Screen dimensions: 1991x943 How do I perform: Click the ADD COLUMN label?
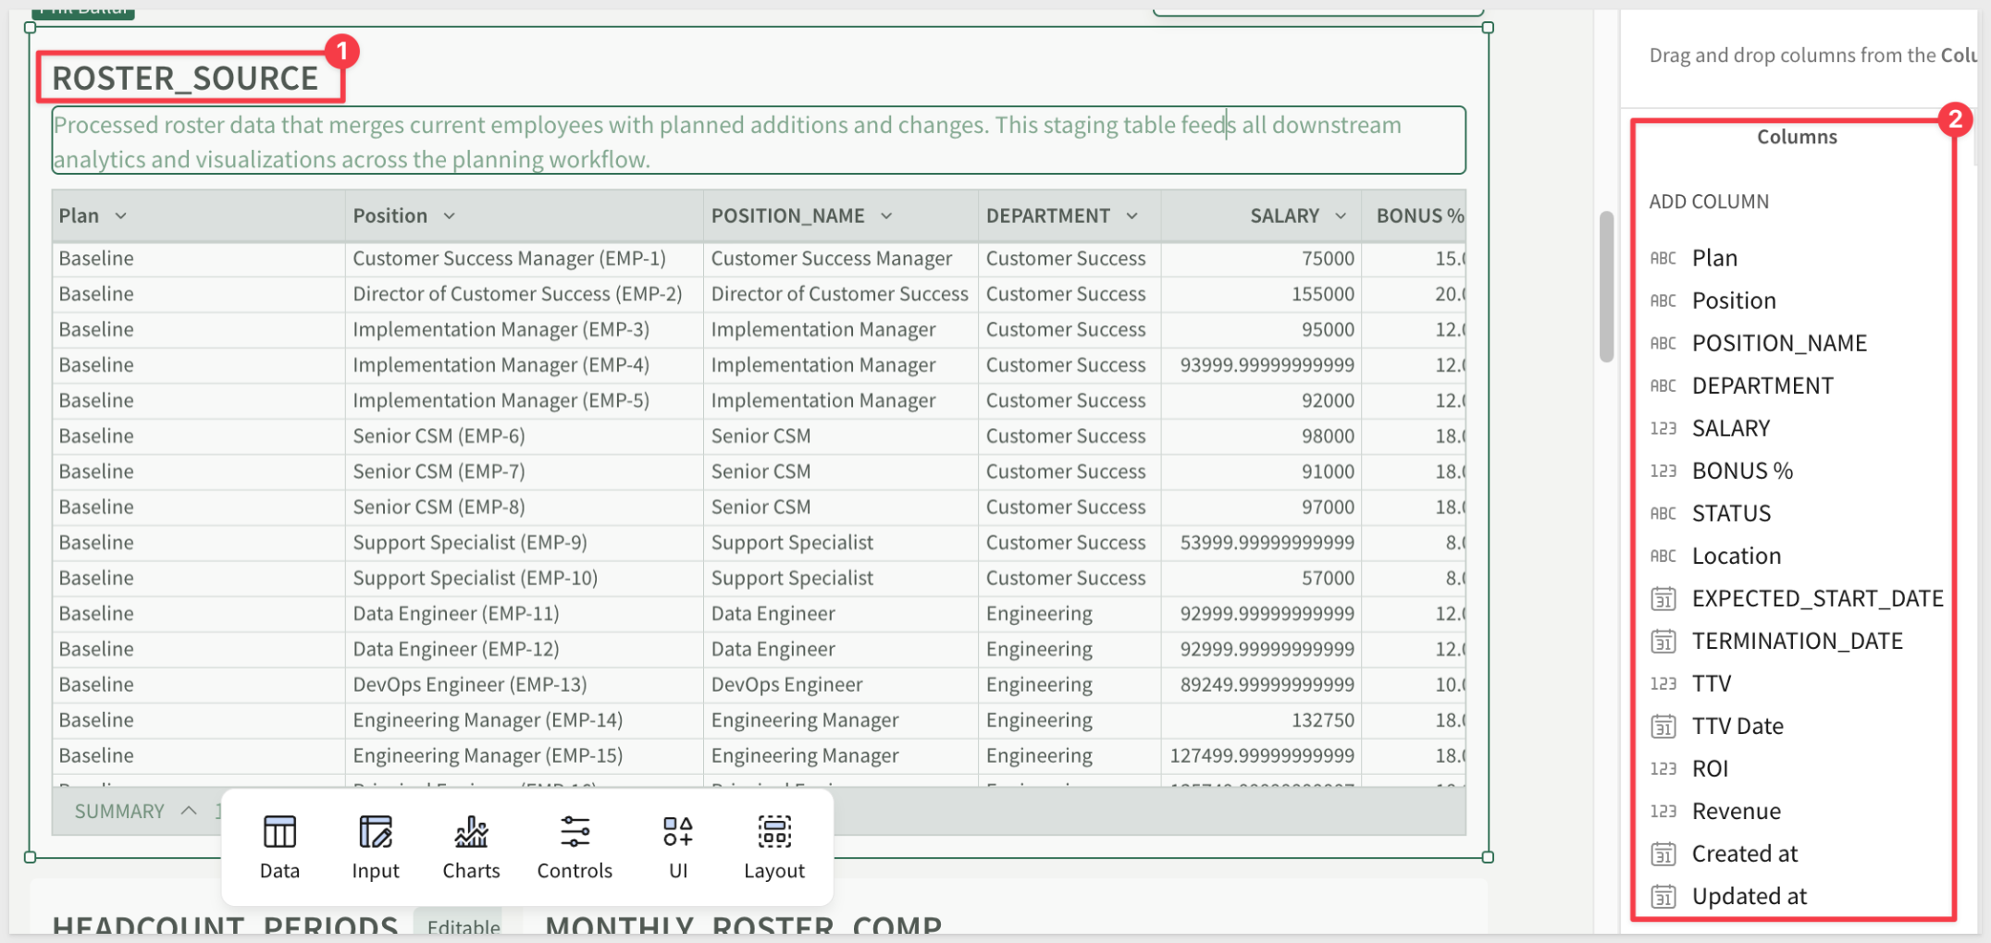click(x=1709, y=202)
